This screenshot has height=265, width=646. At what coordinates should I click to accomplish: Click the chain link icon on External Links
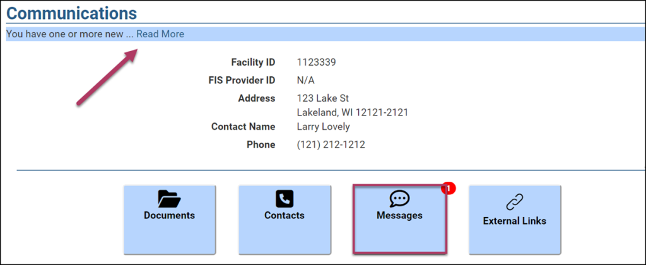click(x=515, y=203)
